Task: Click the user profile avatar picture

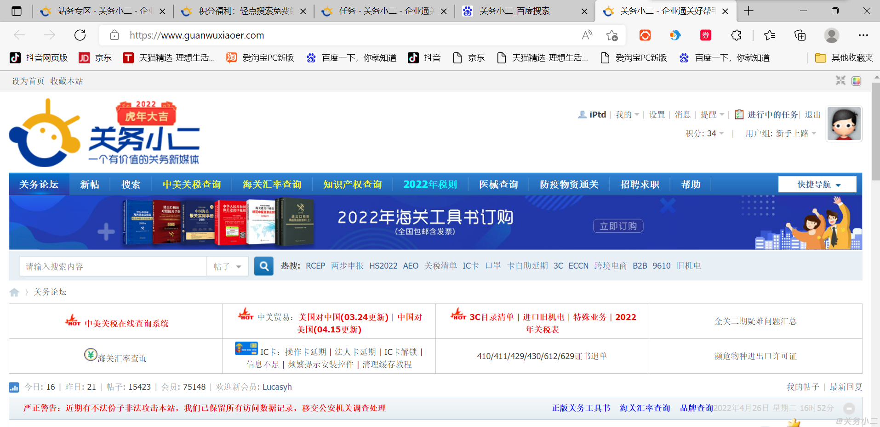Action: 844,124
